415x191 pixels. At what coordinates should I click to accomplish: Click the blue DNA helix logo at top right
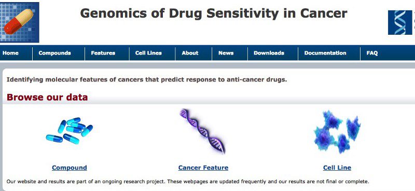pos(401,22)
